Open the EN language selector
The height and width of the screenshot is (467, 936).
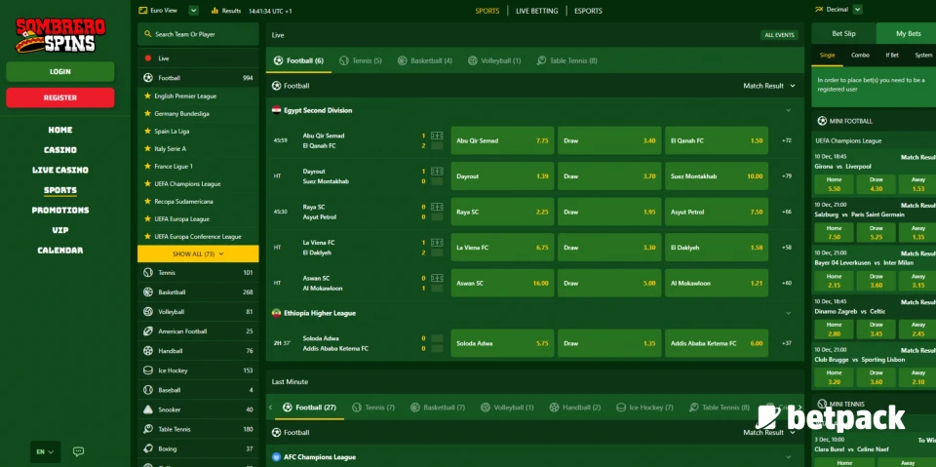pyautogui.click(x=46, y=451)
